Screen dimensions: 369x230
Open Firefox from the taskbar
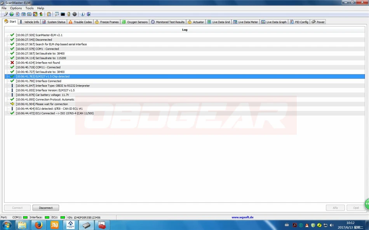pos(39,225)
